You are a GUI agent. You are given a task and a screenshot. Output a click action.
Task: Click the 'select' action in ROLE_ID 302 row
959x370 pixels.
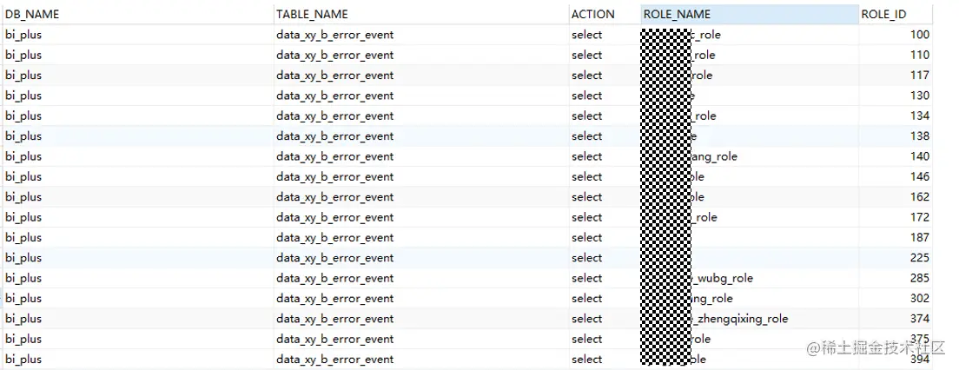(587, 299)
